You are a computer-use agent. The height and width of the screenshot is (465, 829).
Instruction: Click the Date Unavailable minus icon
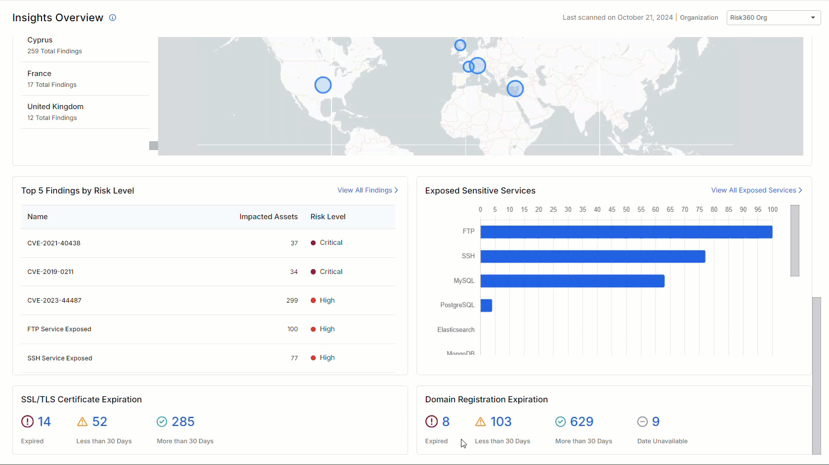click(642, 422)
